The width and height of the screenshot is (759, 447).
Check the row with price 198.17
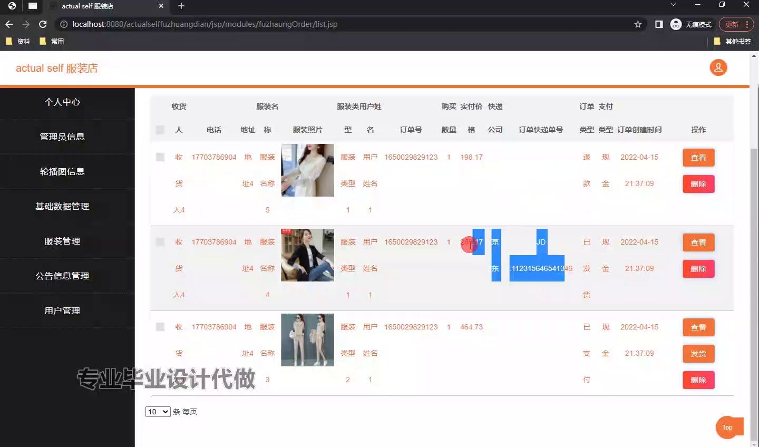click(x=160, y=157)
